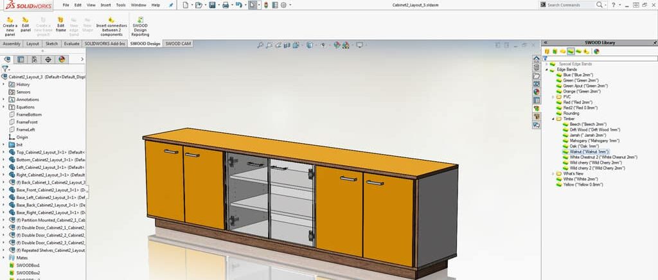Select the first SWOOD Library category icon

(547, 51)
